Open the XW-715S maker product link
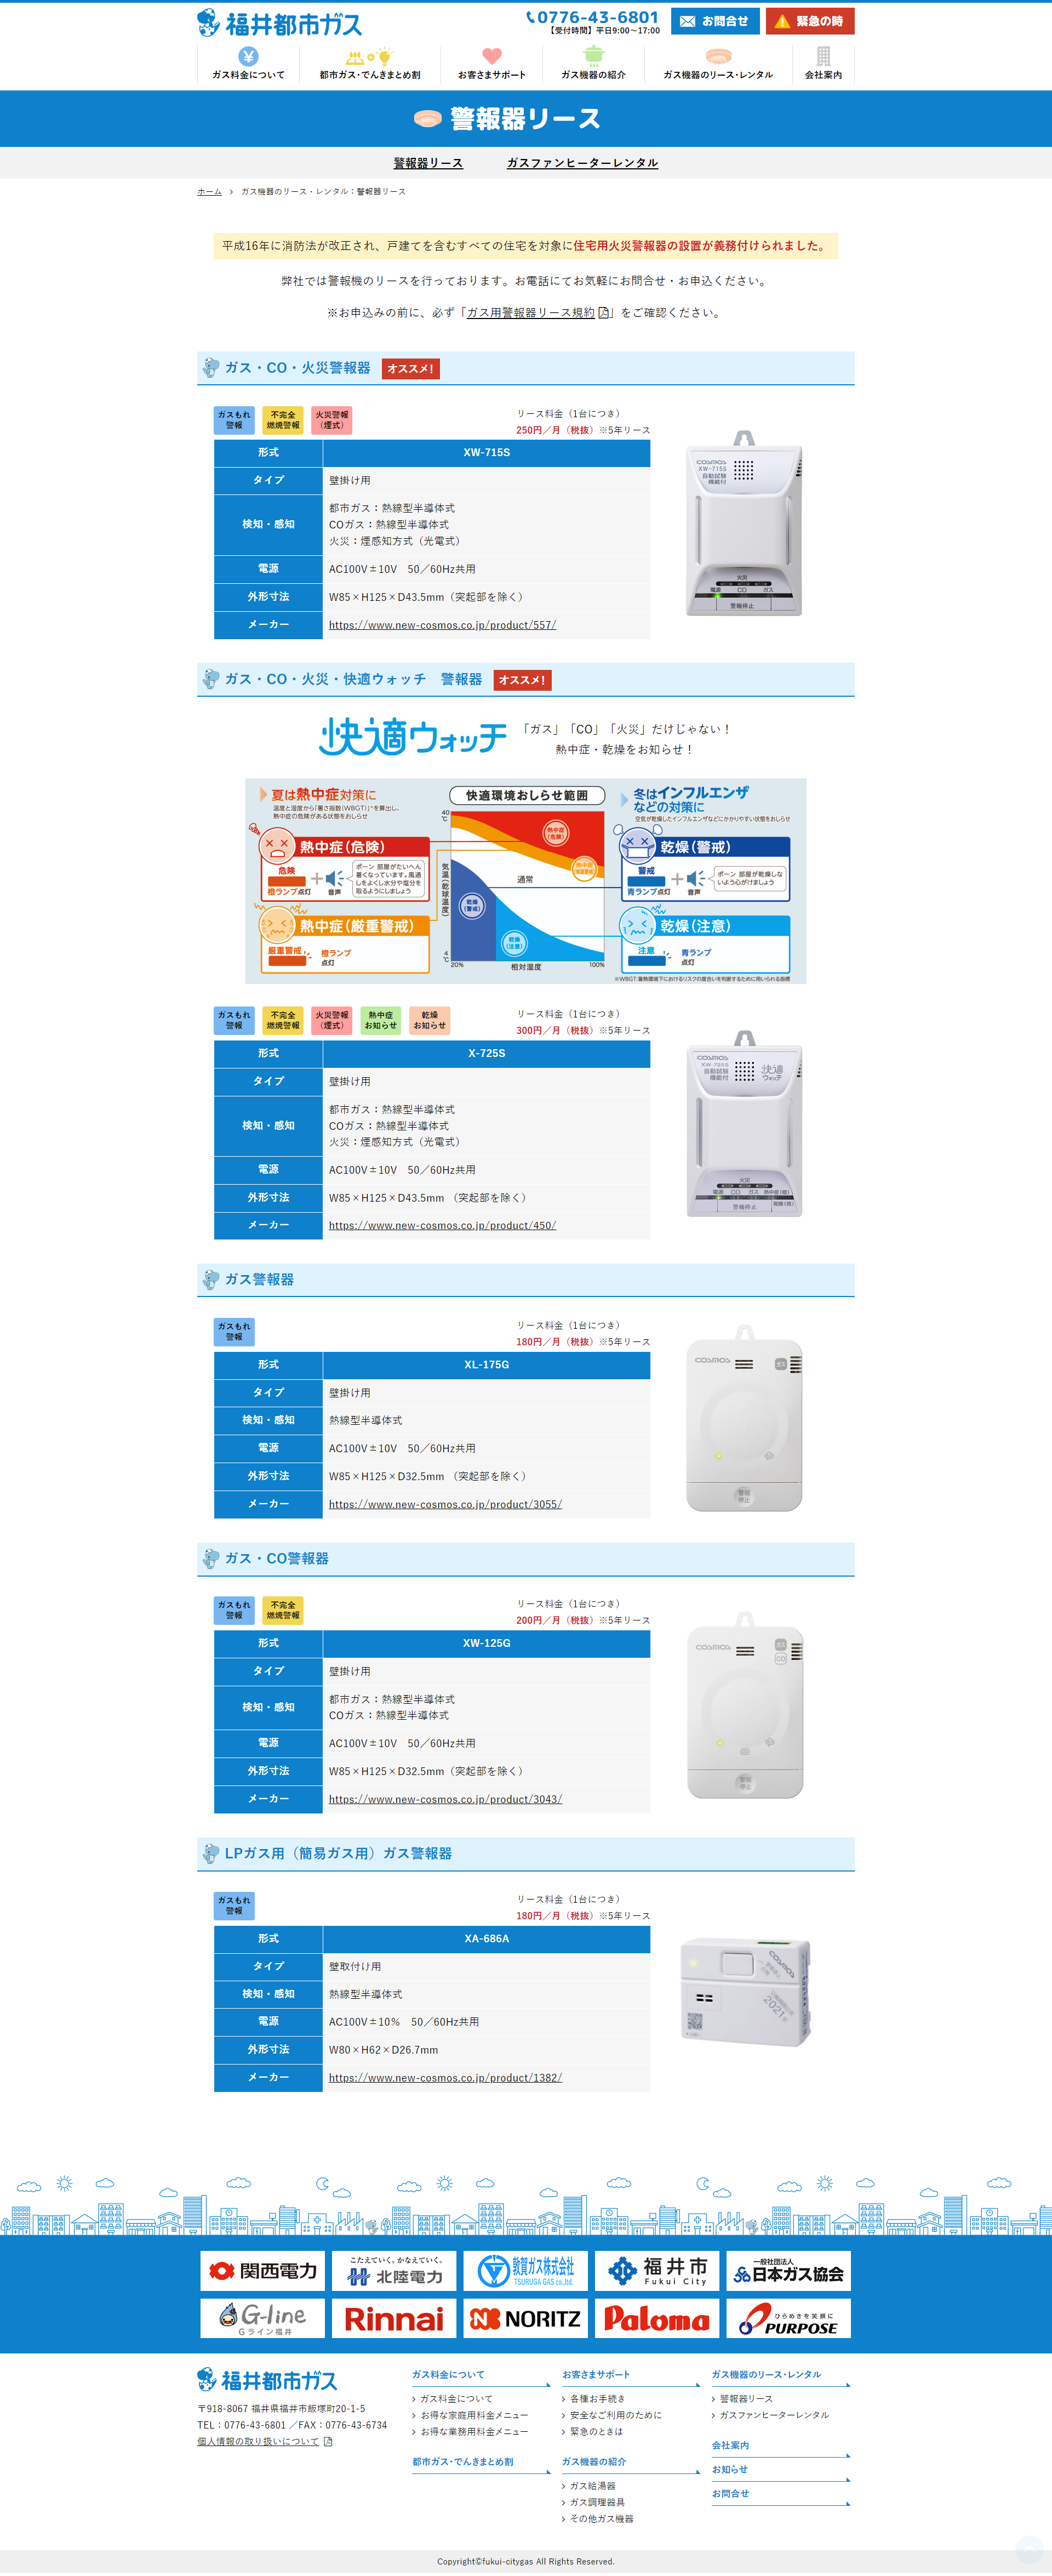This screenshot has height=2576, width=1052. [443, 625]
